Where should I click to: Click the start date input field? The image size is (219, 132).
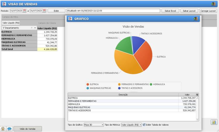tap(16, 11)
